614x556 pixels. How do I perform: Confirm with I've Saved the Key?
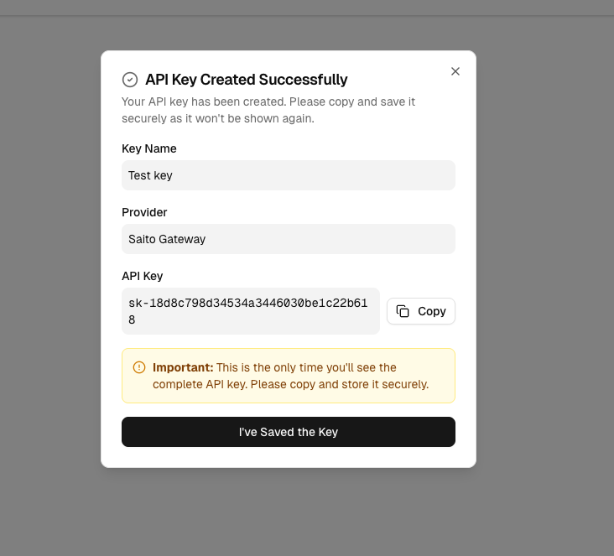(288, 432)
